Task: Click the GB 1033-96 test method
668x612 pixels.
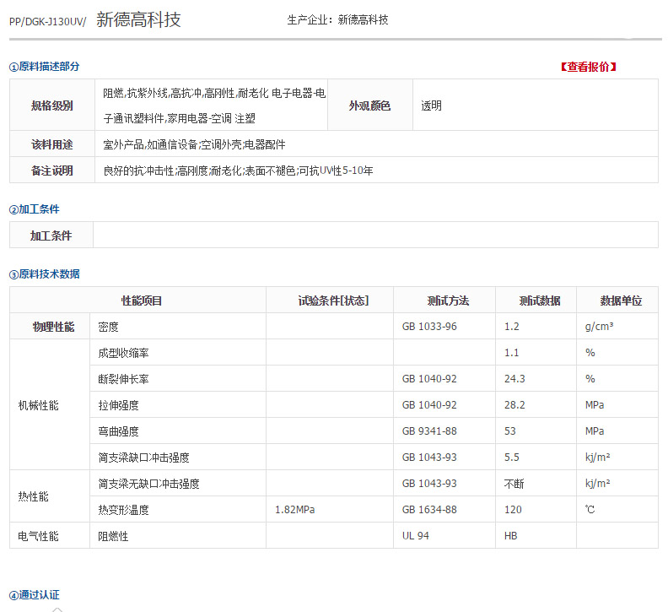Action: click(x=429, y=327)
